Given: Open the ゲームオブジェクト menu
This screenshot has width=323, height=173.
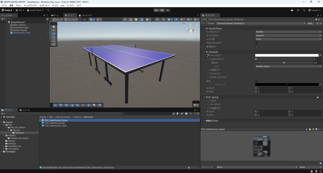Looking at the screenshot, I should (x=31, y=6).
